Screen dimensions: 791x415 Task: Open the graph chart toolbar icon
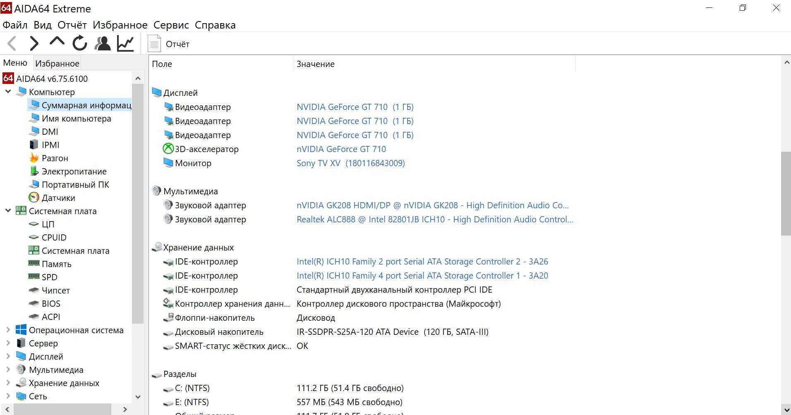pos(125,43)
